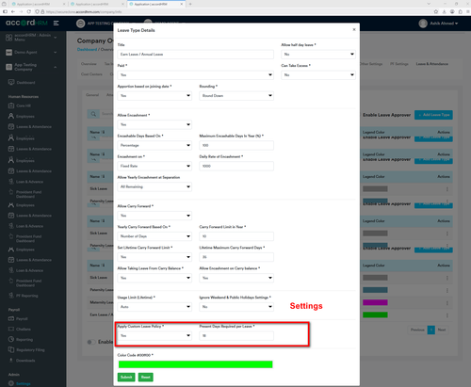Open the Allow Carry Forward dropdown

(x=154, y=216)
